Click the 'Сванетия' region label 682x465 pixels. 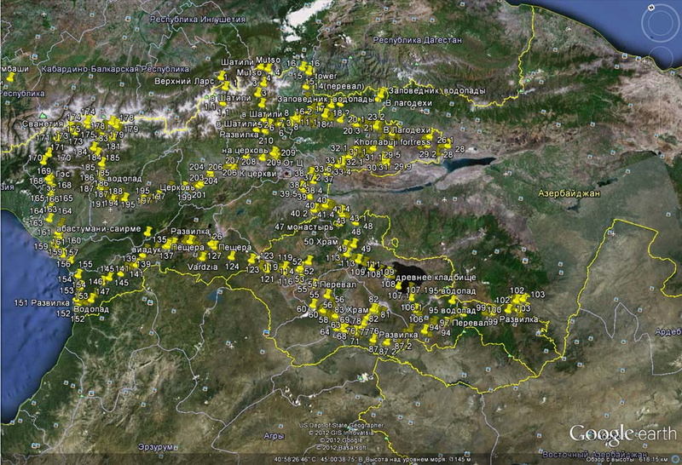click(43, 123)
